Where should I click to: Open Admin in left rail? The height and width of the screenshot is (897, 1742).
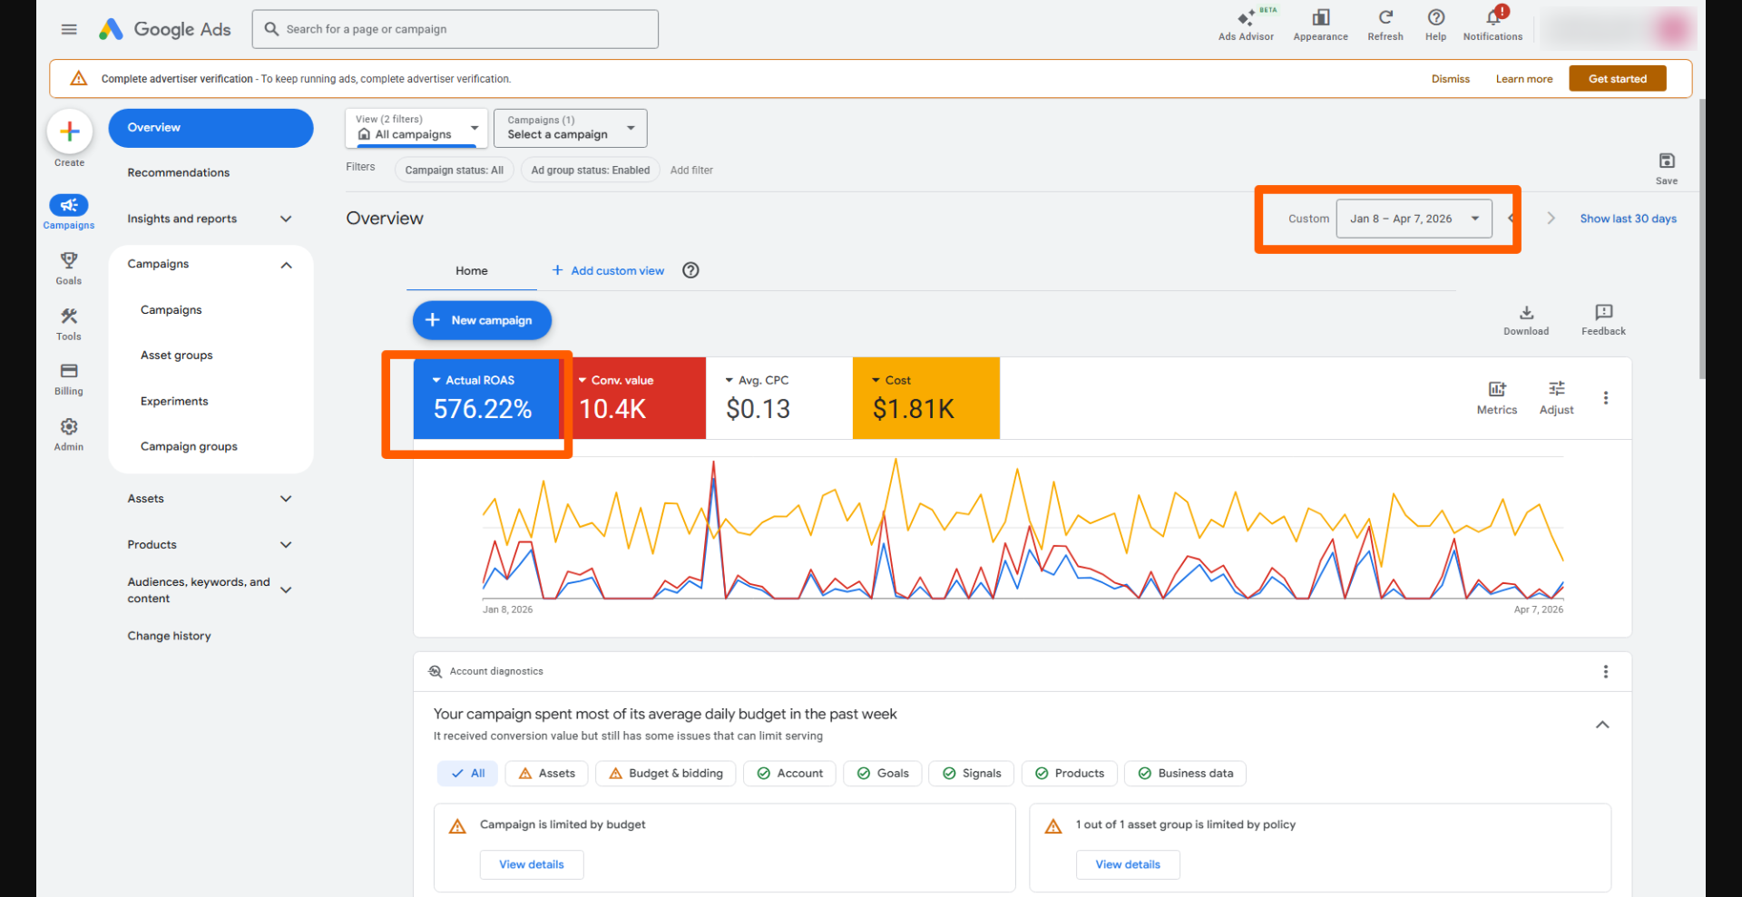(x=69, y=434)
